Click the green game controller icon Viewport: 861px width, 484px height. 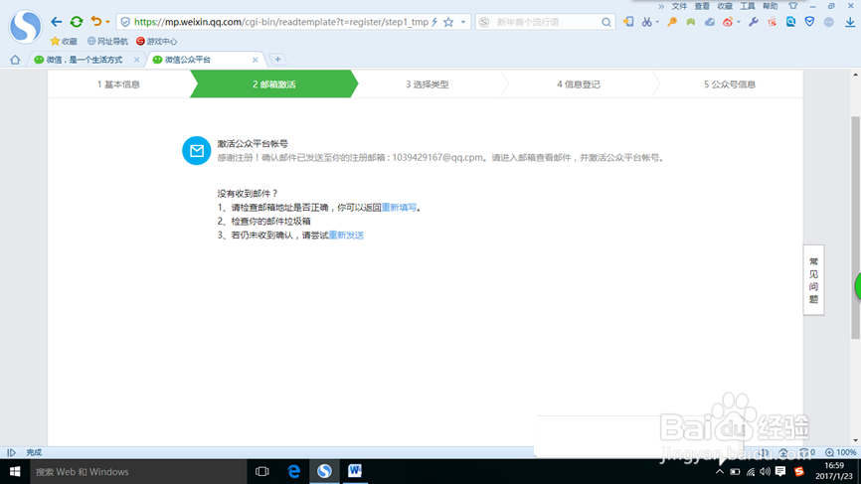tap(691, 22)
